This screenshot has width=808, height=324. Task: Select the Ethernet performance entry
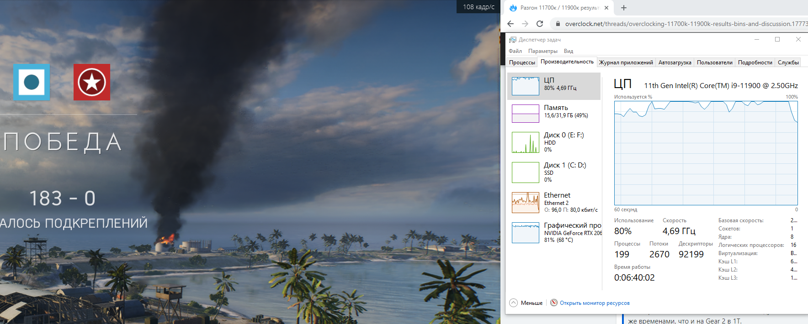pyautogui.click(x=554, y=203)
